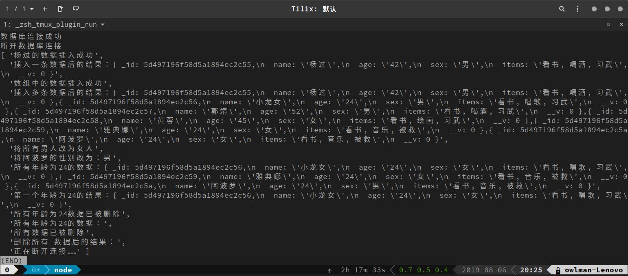
Task: Click the plus icon to add a terminal
Action: click(x=44, y=9)
